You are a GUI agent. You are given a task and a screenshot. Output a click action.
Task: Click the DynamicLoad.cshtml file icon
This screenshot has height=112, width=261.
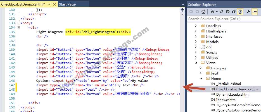(x=212, y=95)
